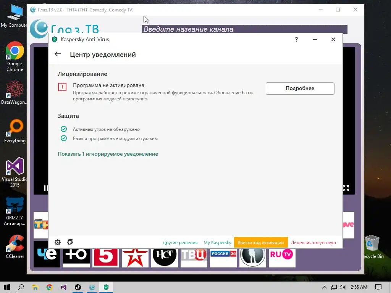
Task: Switch to Kaspersky taskbar icon
Action: tap(106, 287)
